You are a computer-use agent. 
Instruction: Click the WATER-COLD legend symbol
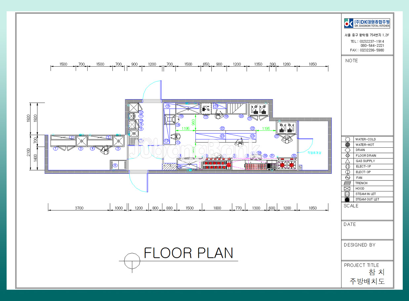coord(347,139)
